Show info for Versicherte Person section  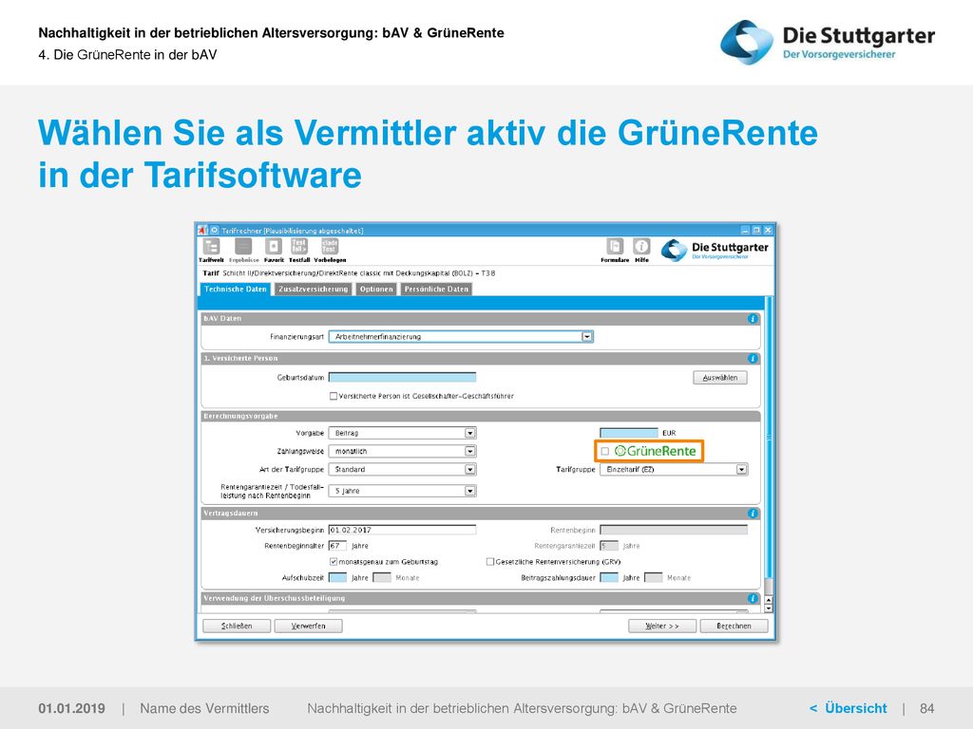coord(753,358)
